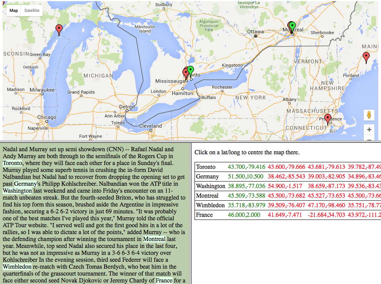Switch to Map view
This screenshot has height=284, width=381.
(x=14, y=10)
